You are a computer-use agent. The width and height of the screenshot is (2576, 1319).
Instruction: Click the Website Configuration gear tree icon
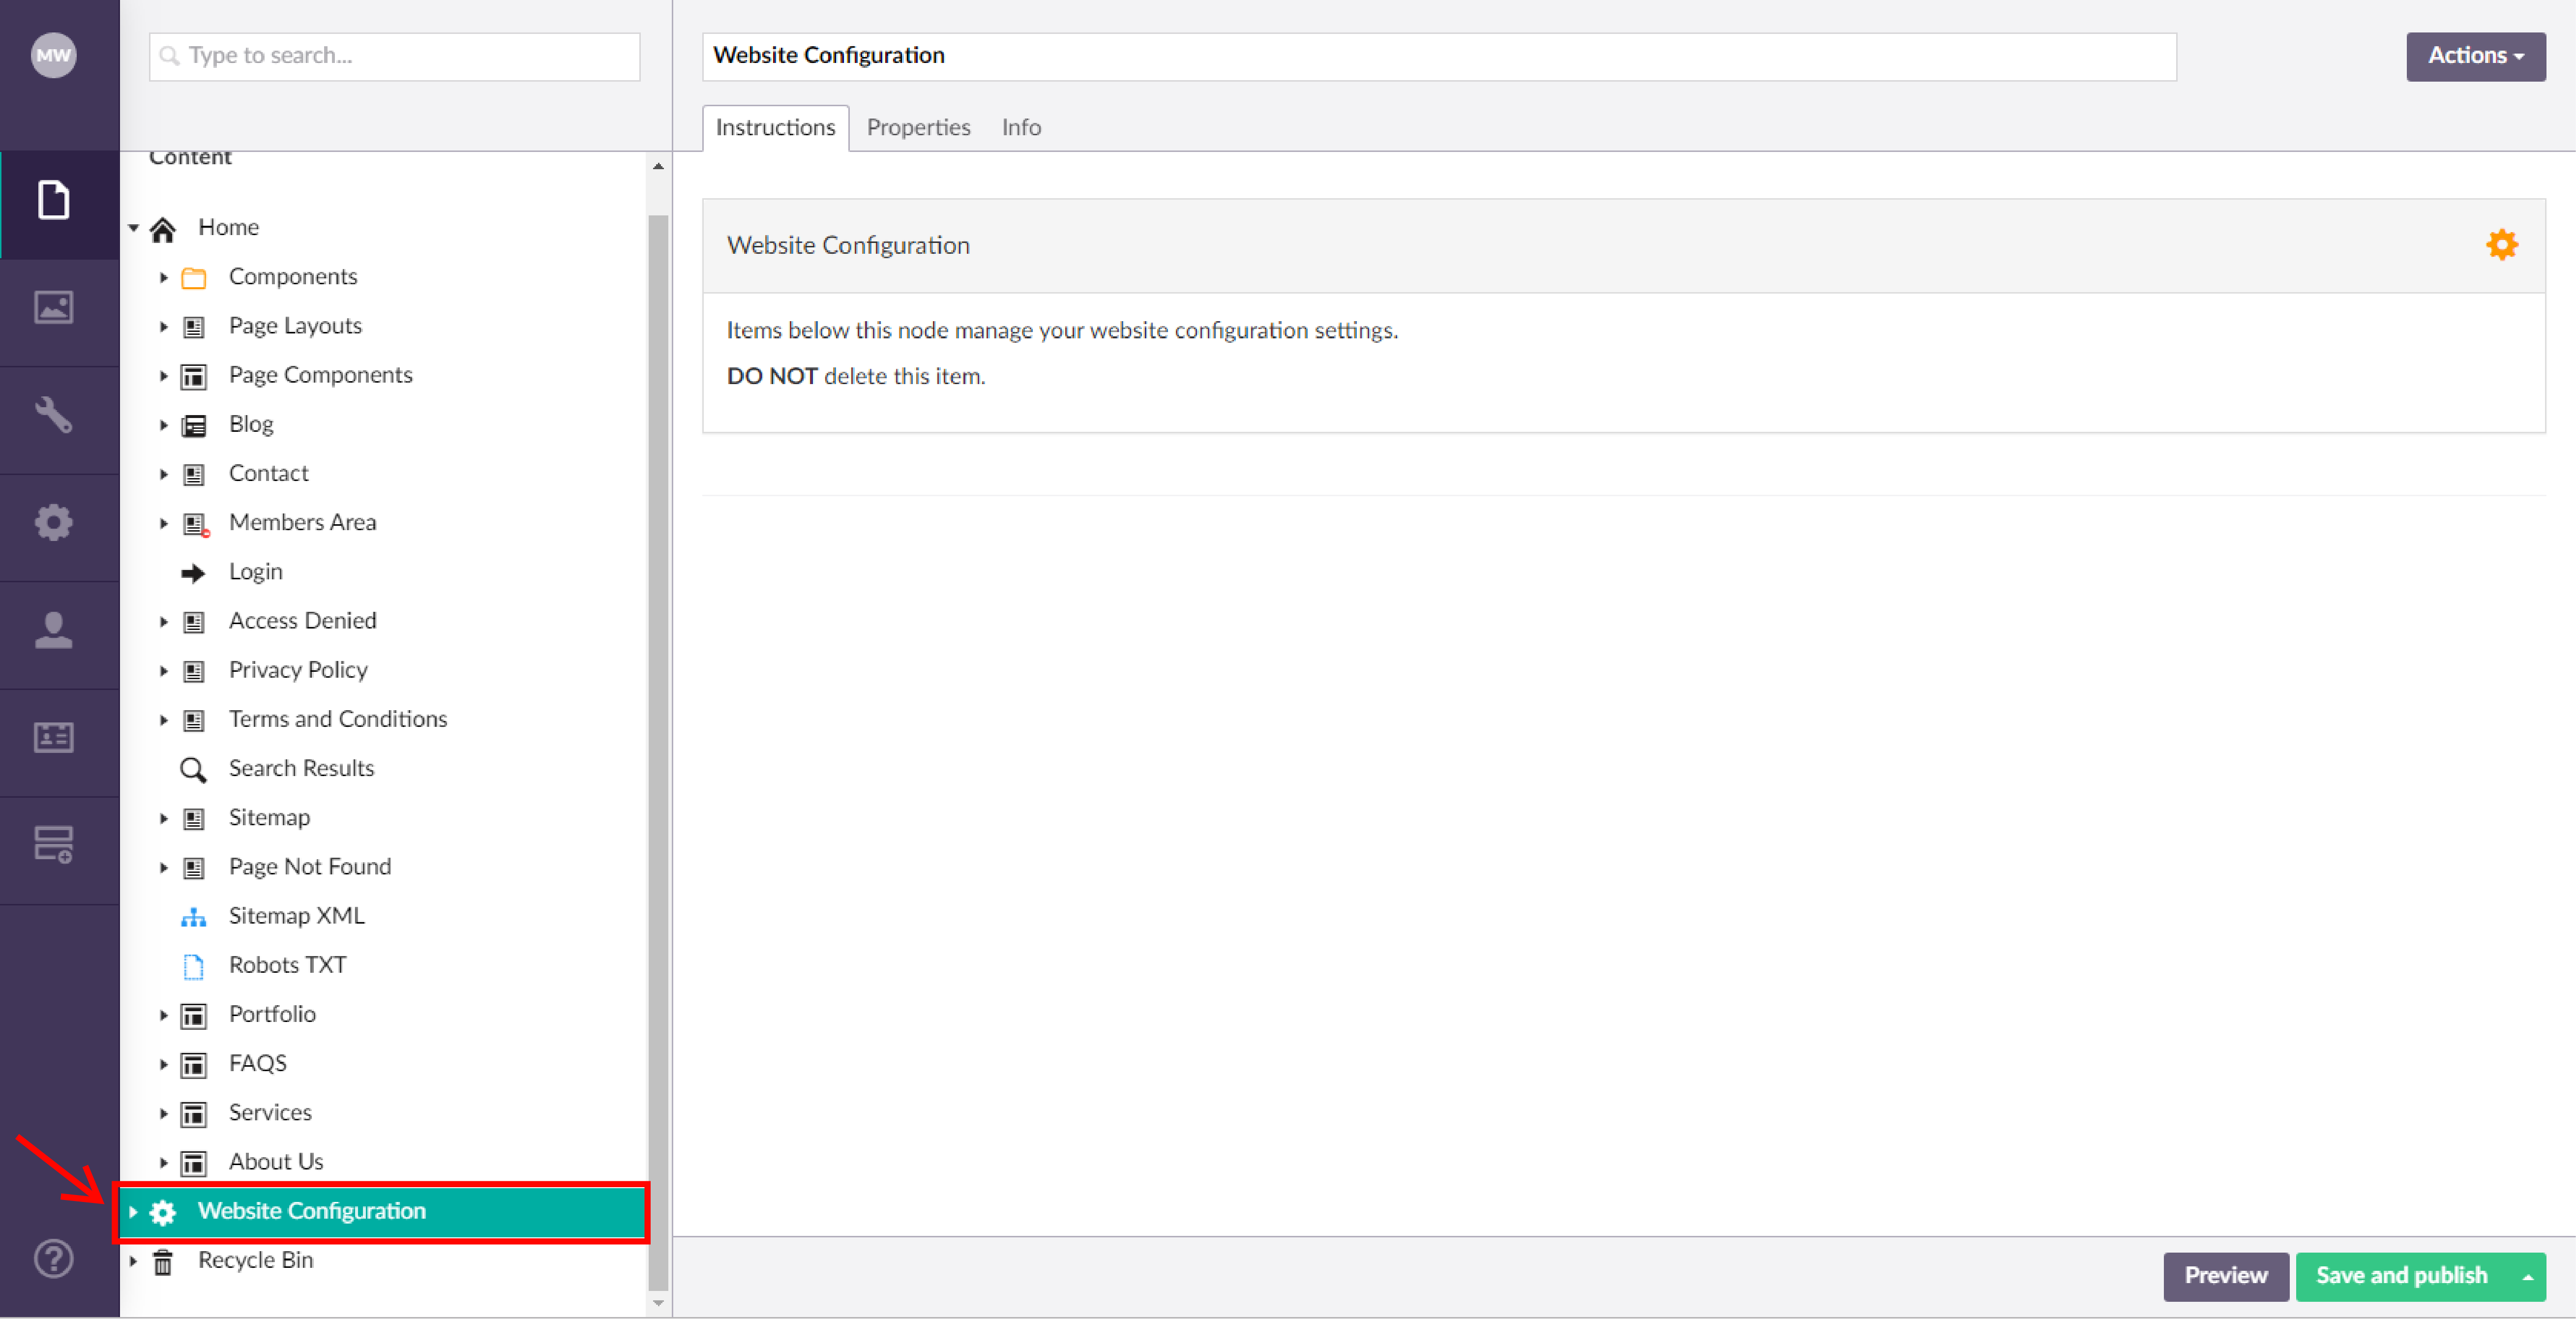click(163, 1213)
